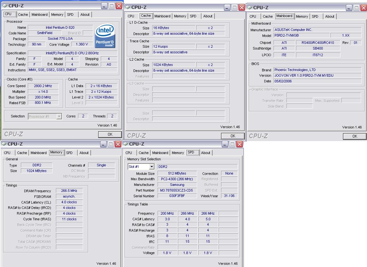Click the CPU-Z title icon in the Memory Slot Selection window
Viewport: 367px width, 267px height.
pyautogui.click(x=126, y=144)
